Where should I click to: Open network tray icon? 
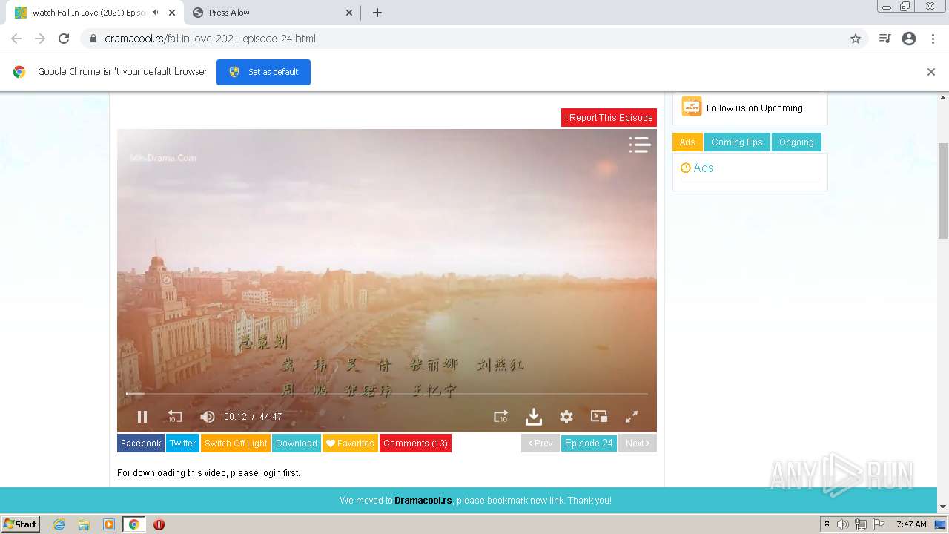[861, 524]
